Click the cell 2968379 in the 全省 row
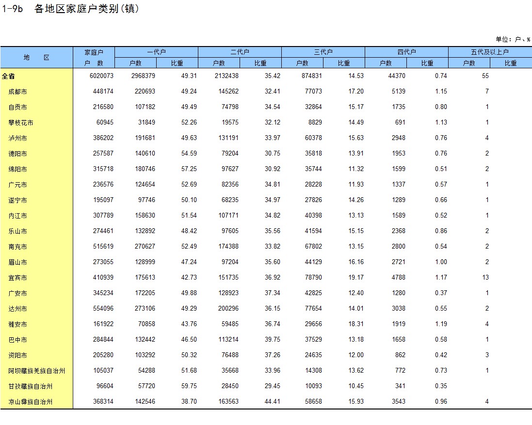This screenshot has width=532, height=425. 143,76
